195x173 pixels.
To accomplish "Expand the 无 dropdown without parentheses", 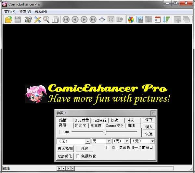I will pyautogui.click(x=109, y=141).
